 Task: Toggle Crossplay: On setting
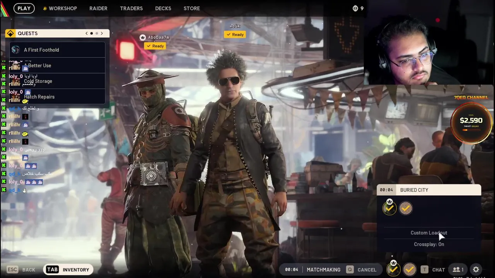[429, 244]
